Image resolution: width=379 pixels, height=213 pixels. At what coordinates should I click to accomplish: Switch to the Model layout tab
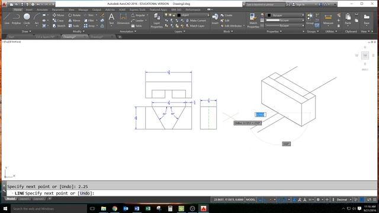(11, 199)
